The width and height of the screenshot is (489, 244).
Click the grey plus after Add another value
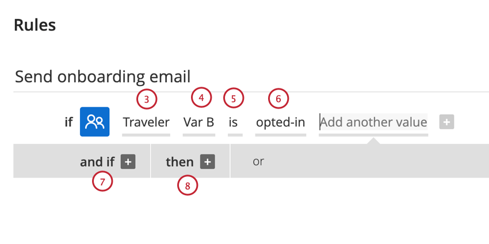coord(446,122)
